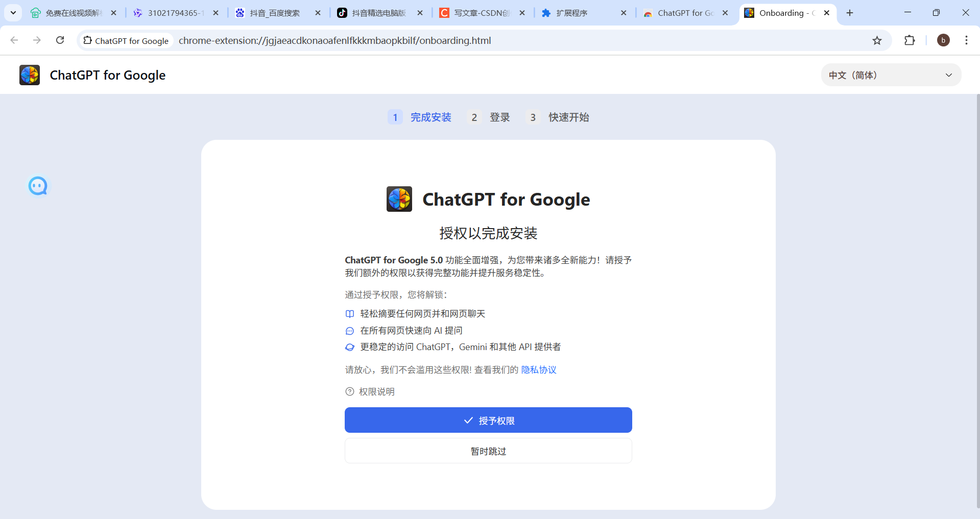Image resolution: width=980 pixels, height=519 pixels.
Task: Click the 暂时跳过 button
Action: (x=488, y=451)
